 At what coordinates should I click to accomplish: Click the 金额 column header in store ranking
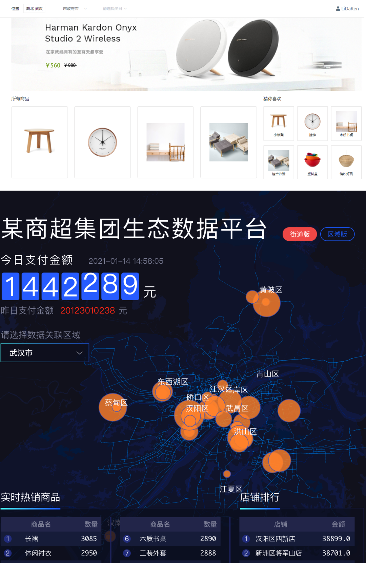tap(338, 524)
